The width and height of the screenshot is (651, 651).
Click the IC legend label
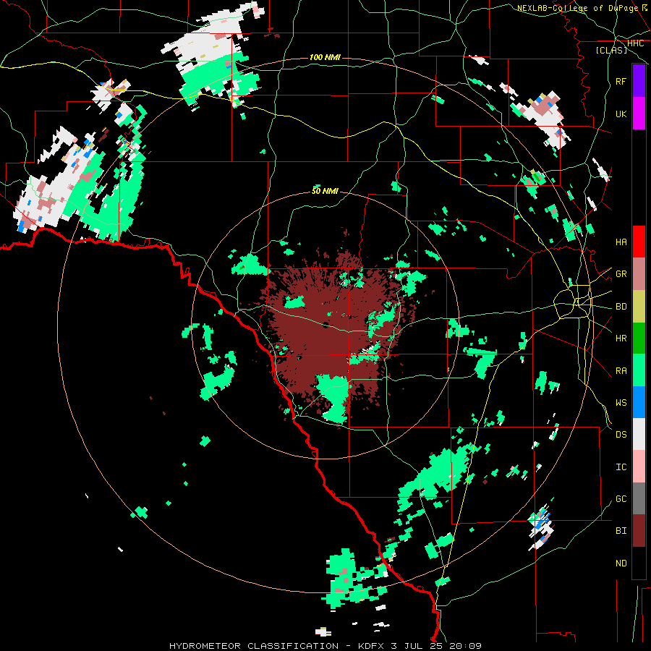(x=621, y=467)
